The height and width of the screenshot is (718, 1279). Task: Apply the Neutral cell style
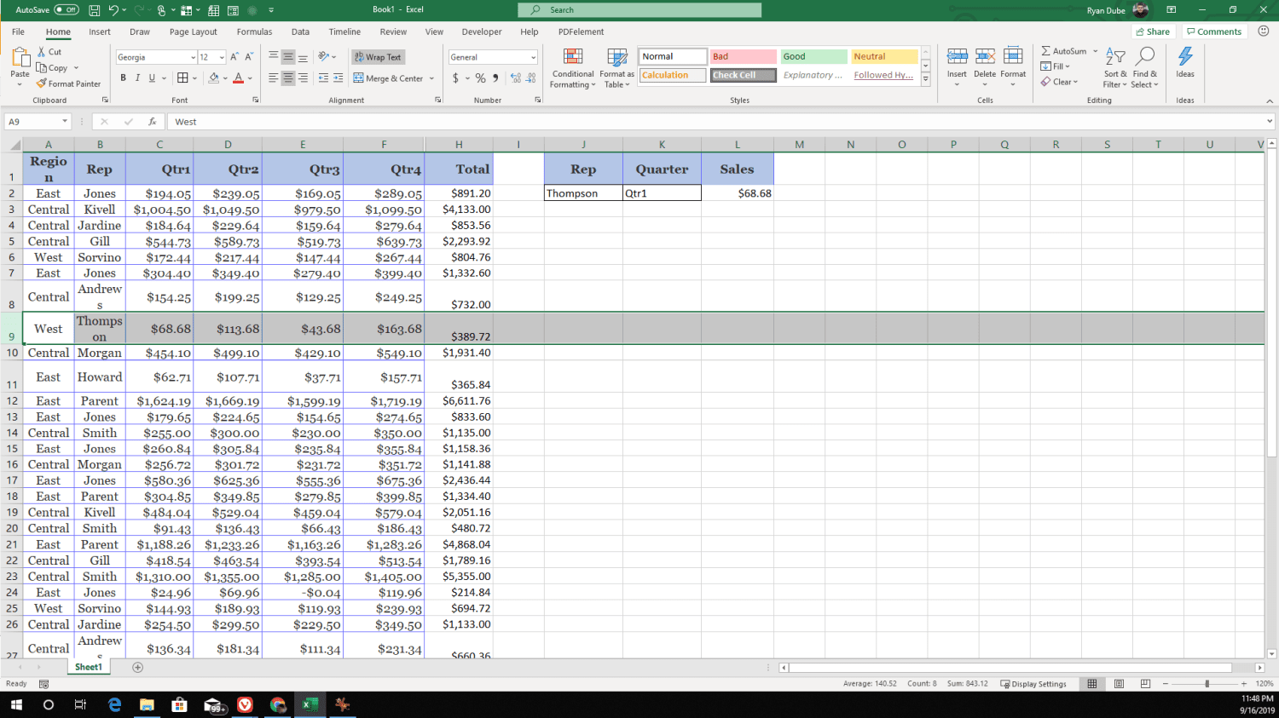(884, 56)
